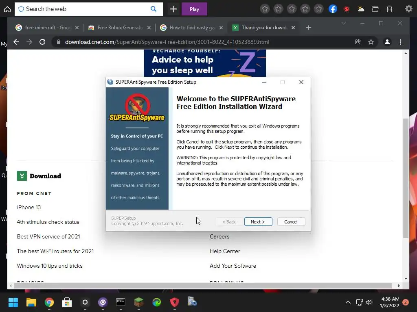Open settings gear in top bar
Screen dimensions: 417x312
click(408, 9)
